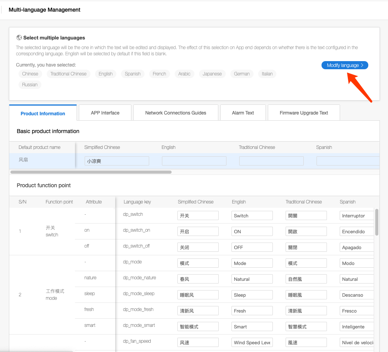388x352 pixels.
Task: Click the Russian language tag
Action: [x=30, y=85]
